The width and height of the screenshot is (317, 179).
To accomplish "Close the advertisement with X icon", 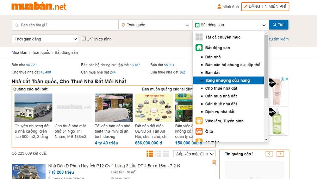I will click(287, 79).
